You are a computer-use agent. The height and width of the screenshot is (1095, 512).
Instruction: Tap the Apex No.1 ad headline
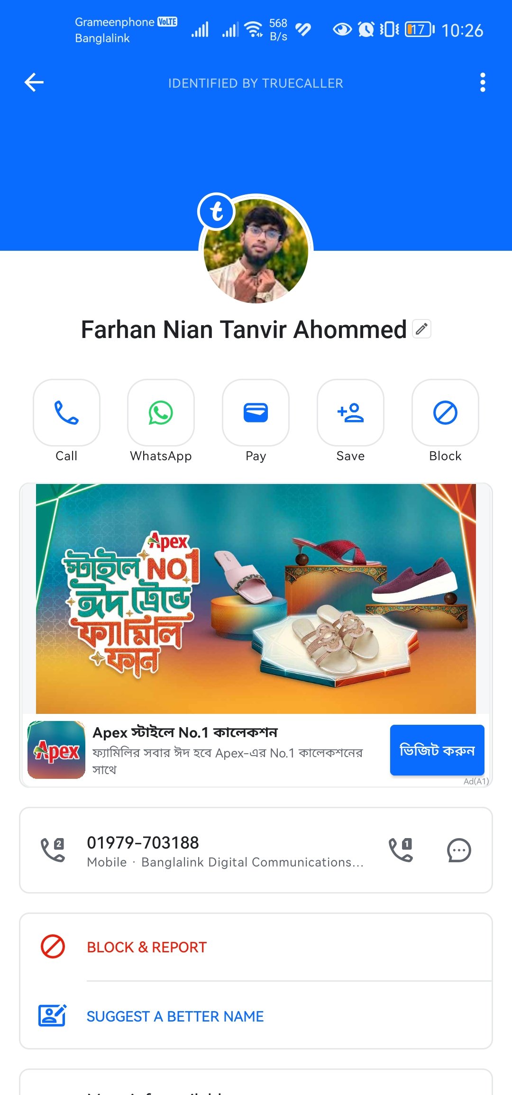click(185, 732)
